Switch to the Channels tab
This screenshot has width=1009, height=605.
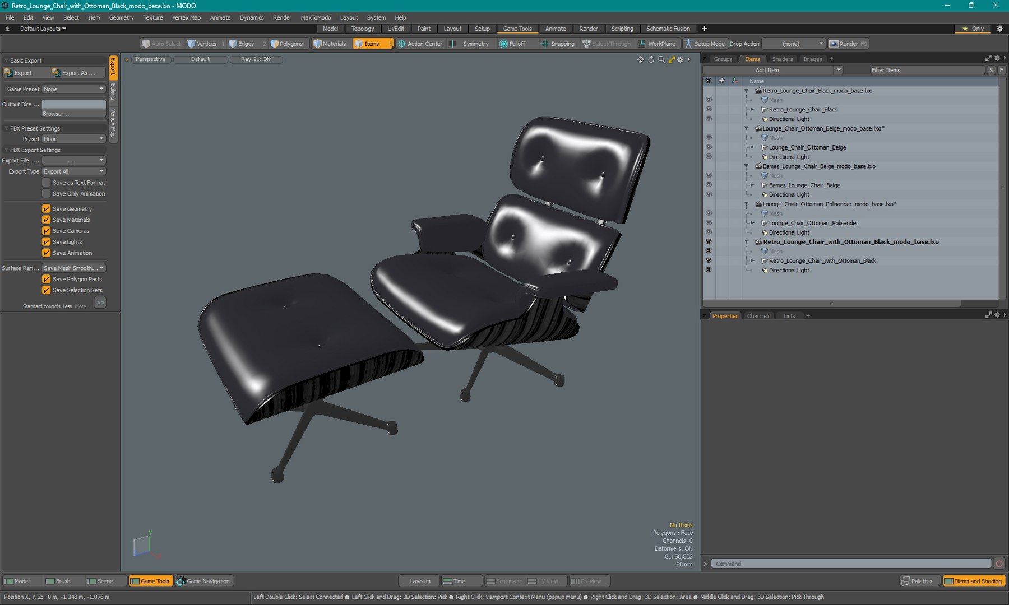pyautogui.click(x=758, y=316)
